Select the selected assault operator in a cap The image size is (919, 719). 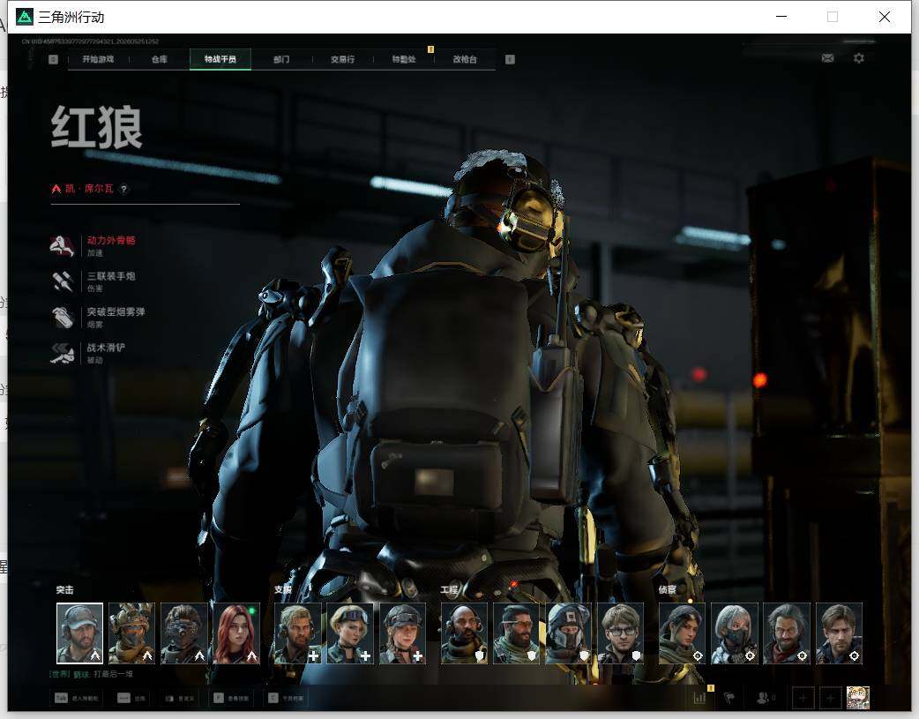pyautogui.click(x=79, y=633)
